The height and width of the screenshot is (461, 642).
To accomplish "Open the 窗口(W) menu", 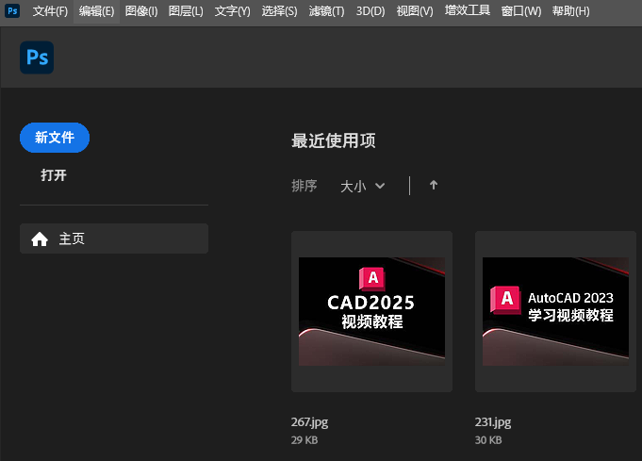I will tap(521, 11).
